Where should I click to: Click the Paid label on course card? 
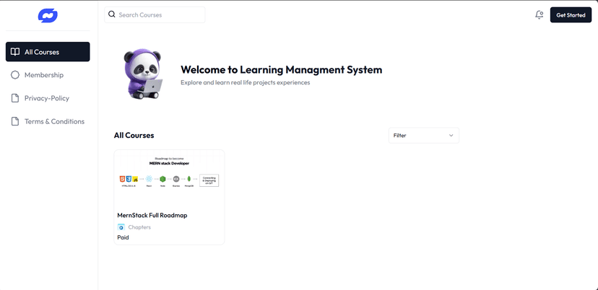point(123,237)
